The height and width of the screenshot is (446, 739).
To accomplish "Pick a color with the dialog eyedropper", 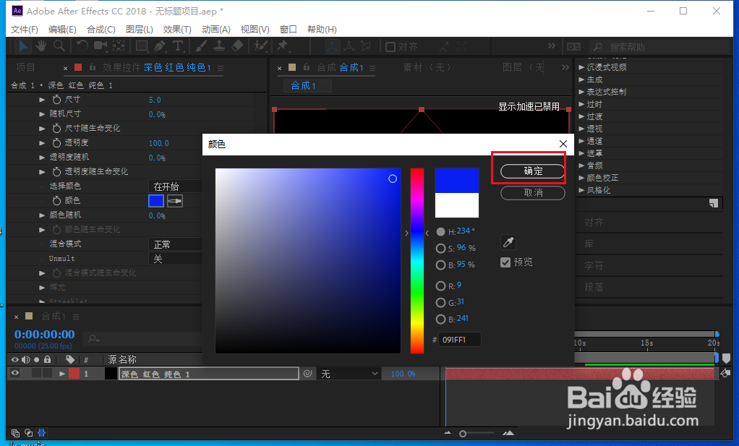I will (508, 242).
